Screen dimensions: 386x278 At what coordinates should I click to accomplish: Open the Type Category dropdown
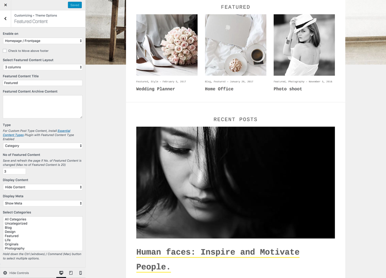(42, 146)
